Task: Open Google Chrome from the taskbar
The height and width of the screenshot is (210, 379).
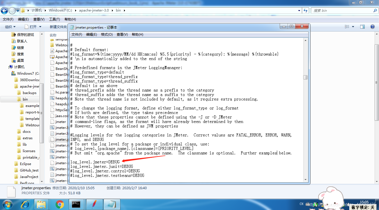Action: (59, 204)
